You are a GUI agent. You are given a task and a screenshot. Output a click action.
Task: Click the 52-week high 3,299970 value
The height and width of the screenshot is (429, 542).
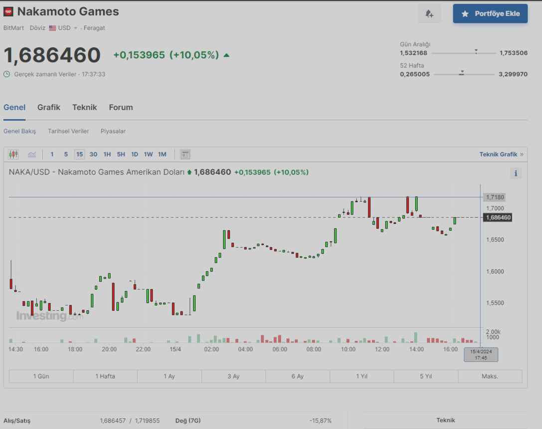[513, 74]
